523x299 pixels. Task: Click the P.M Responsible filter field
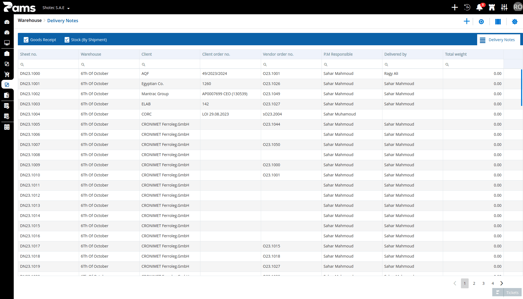tap(352, 64)
